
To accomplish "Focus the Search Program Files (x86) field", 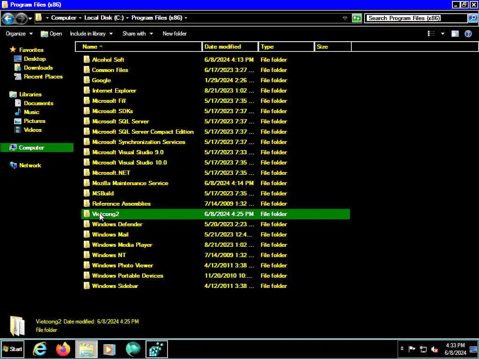I will [416, 18].
